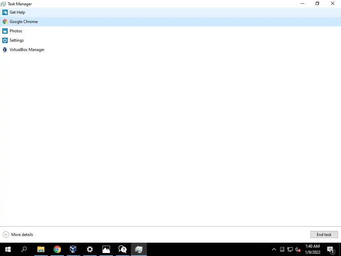The width and height of the screenshot is (341, 256).
Task: Click the Get Help app icon in list
Action: click(x=5, y=12)
